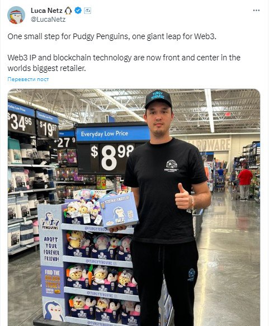Screen dimensions: 269x326
Task: Open the attached Walmart photo via the man's shirt
Action: [167, 191]
